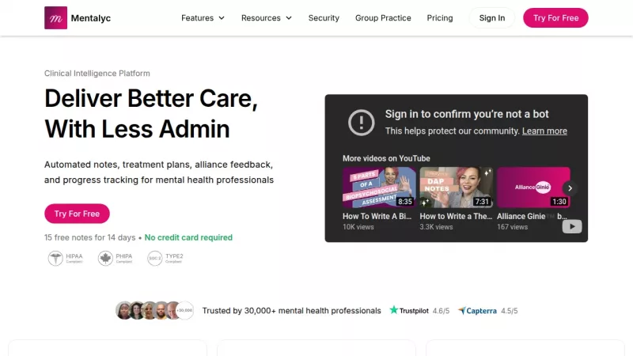Open the Security menu item

[324, 17]
